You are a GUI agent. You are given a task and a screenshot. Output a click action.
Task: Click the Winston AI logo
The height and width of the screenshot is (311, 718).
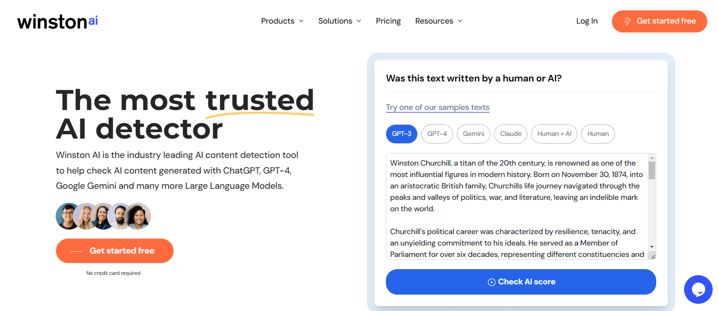coord(58,22)
